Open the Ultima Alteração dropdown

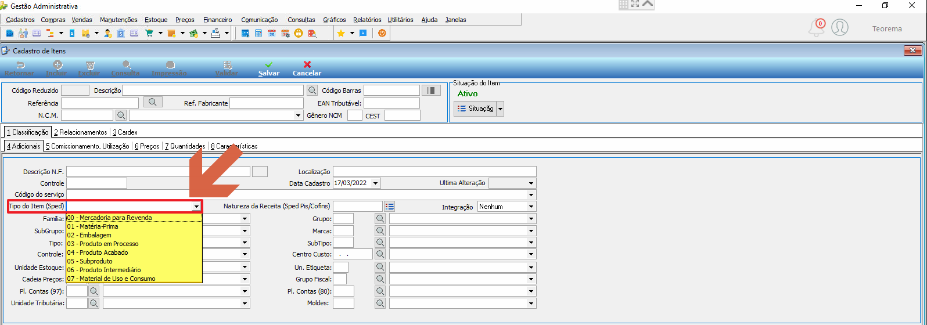[531, 183]
